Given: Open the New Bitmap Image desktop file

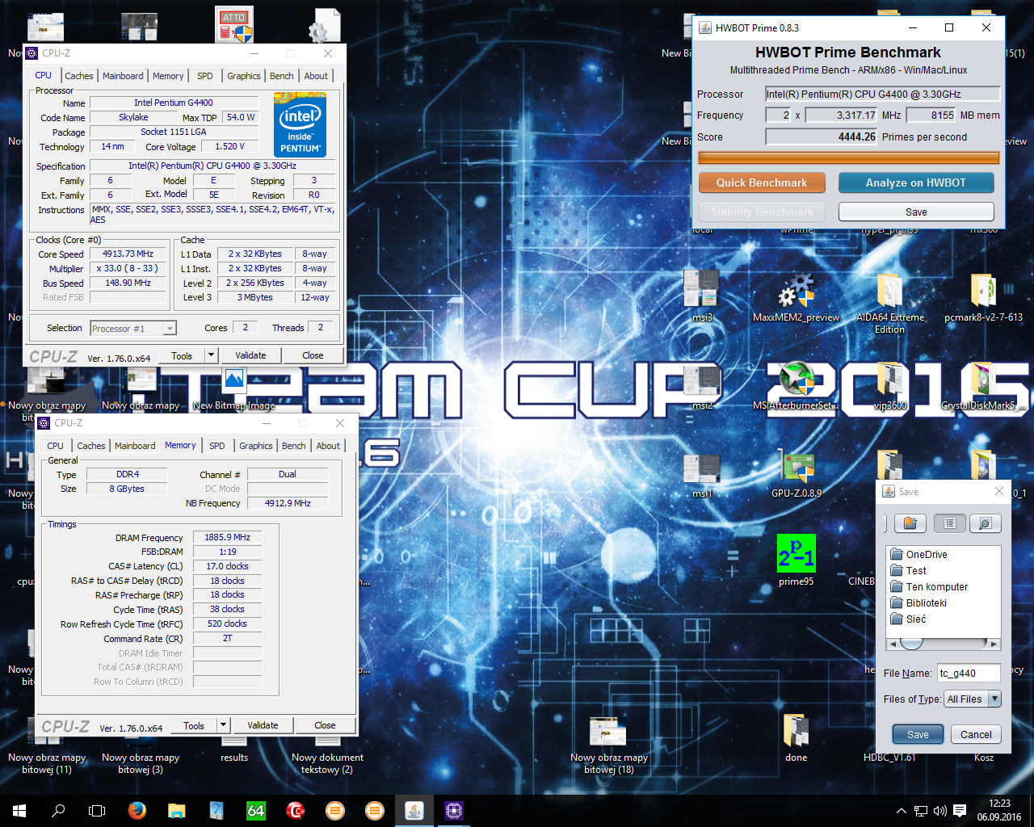Looking at the screenshot, I should tap(234, 388).
